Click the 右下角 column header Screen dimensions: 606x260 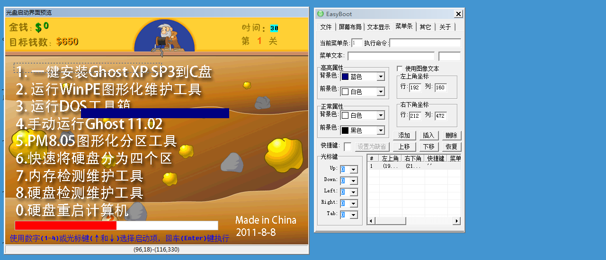click(413, 159)
